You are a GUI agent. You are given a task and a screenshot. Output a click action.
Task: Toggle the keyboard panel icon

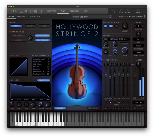[x=36, y=11]
